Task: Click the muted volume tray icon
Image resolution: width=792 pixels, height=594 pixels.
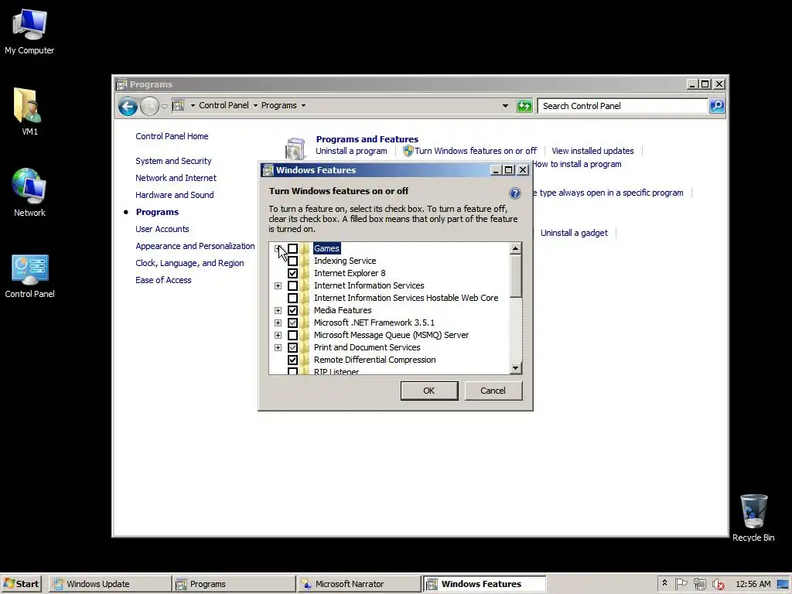Action: point(718,584)
